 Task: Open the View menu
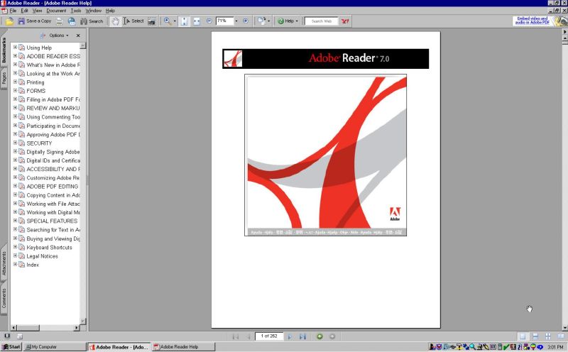(38, 11)
